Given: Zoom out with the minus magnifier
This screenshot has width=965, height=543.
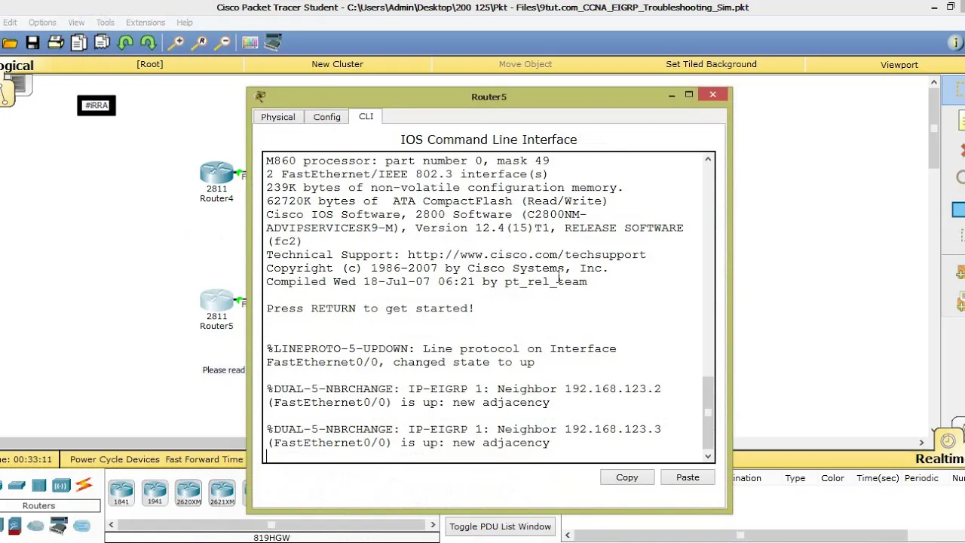Looking at the screenshot, I should coord(222,43).
